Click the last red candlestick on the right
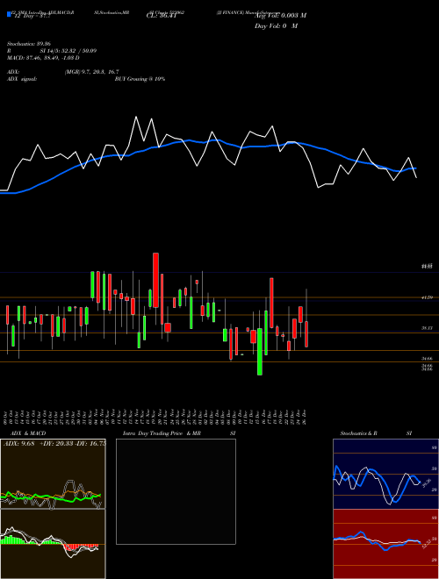 (306, 334)
